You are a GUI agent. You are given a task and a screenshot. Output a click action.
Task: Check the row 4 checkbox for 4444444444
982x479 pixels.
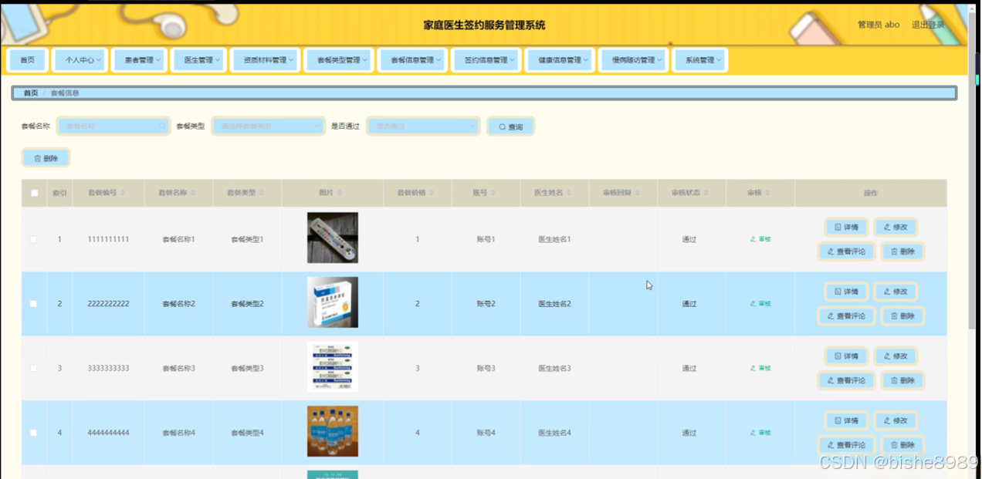click(33, 433)
